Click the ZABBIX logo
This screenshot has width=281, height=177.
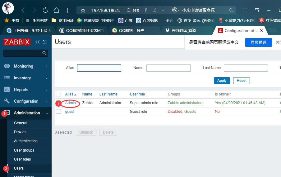17,42
